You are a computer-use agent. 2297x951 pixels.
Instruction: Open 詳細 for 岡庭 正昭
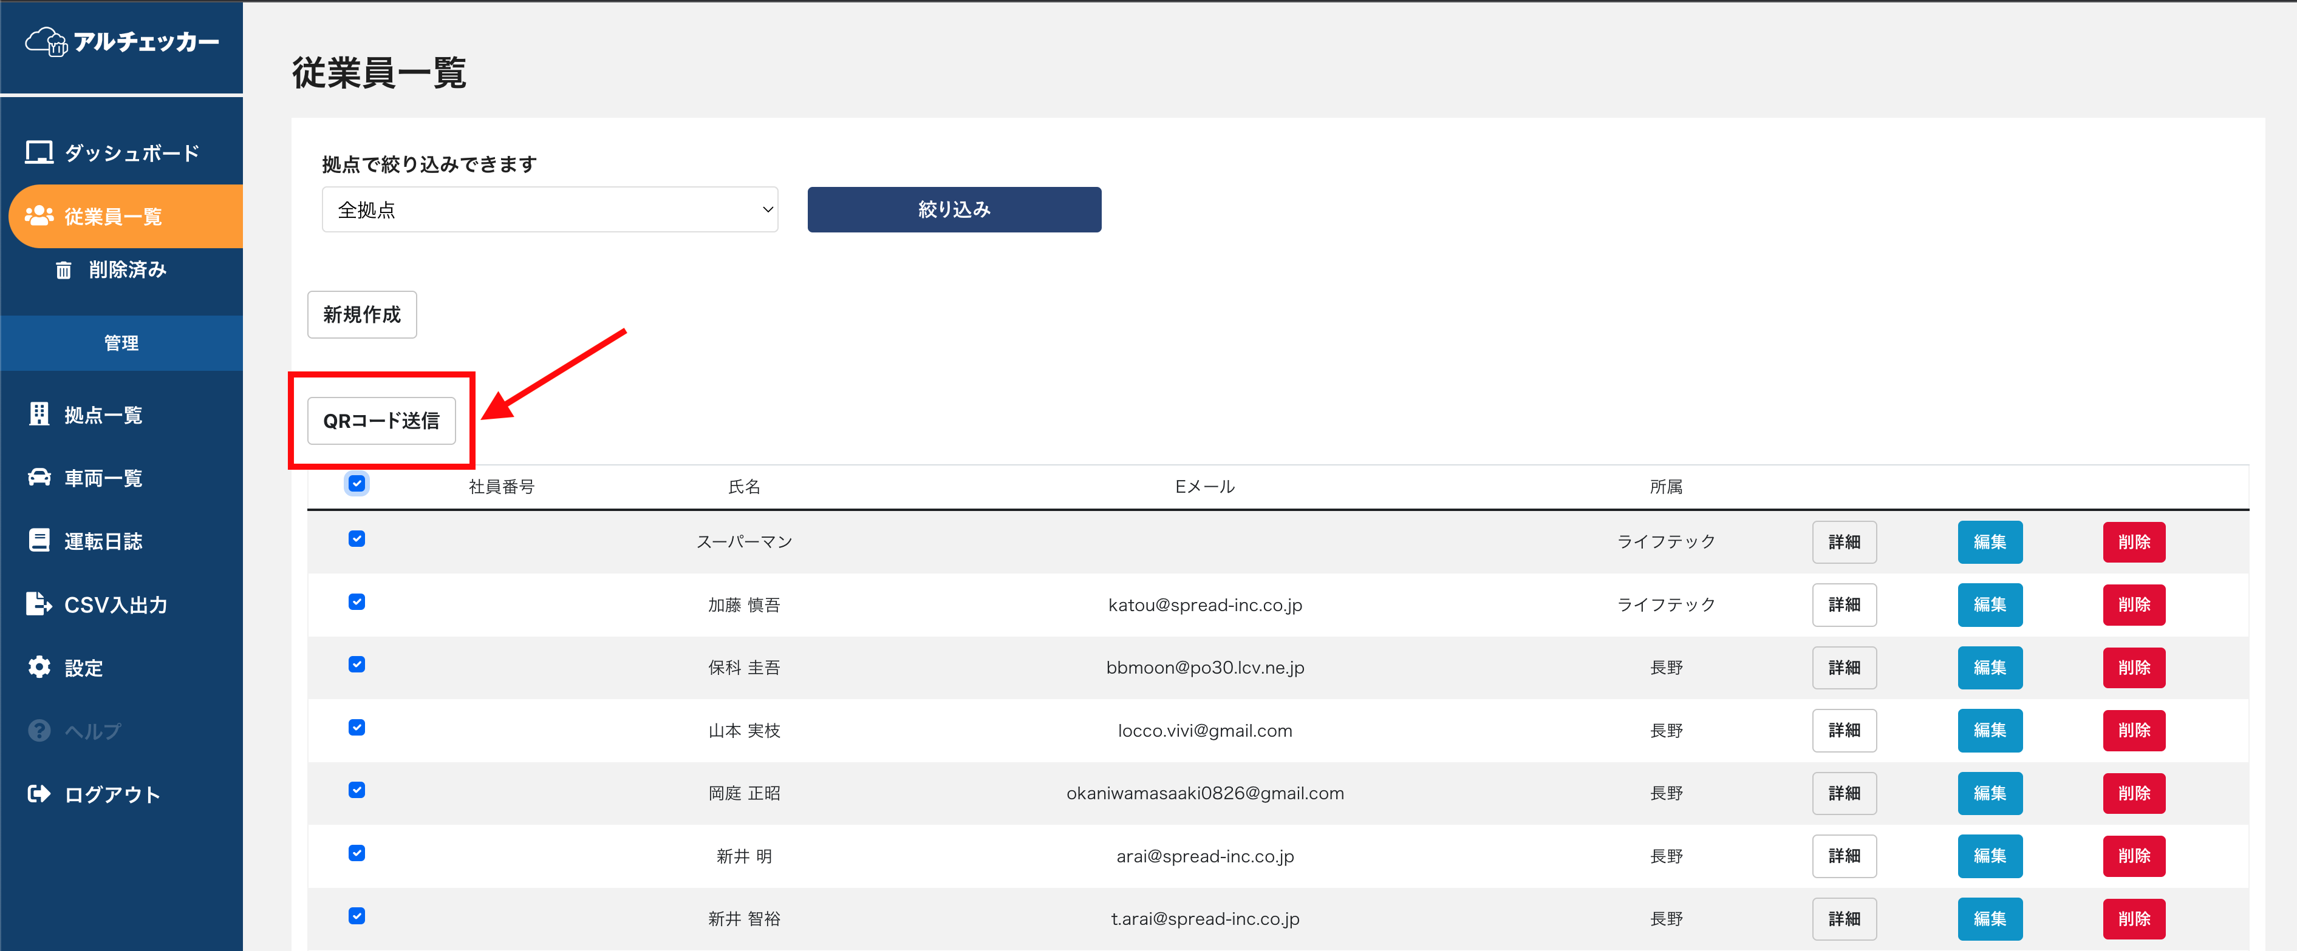pyautogui.click(x=1844, y=793)
